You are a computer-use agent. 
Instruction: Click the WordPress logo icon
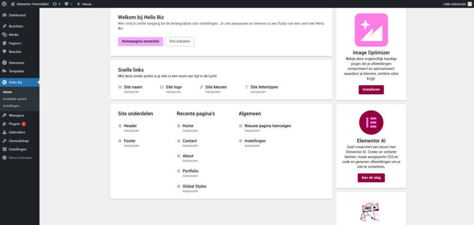4,4
